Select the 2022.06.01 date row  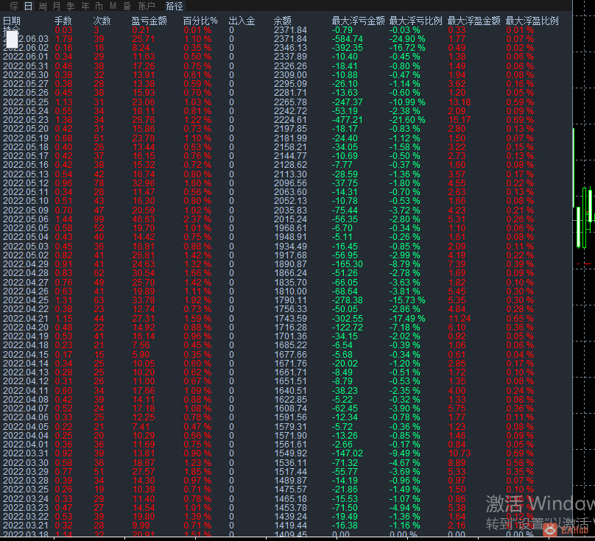coord(26,57)
